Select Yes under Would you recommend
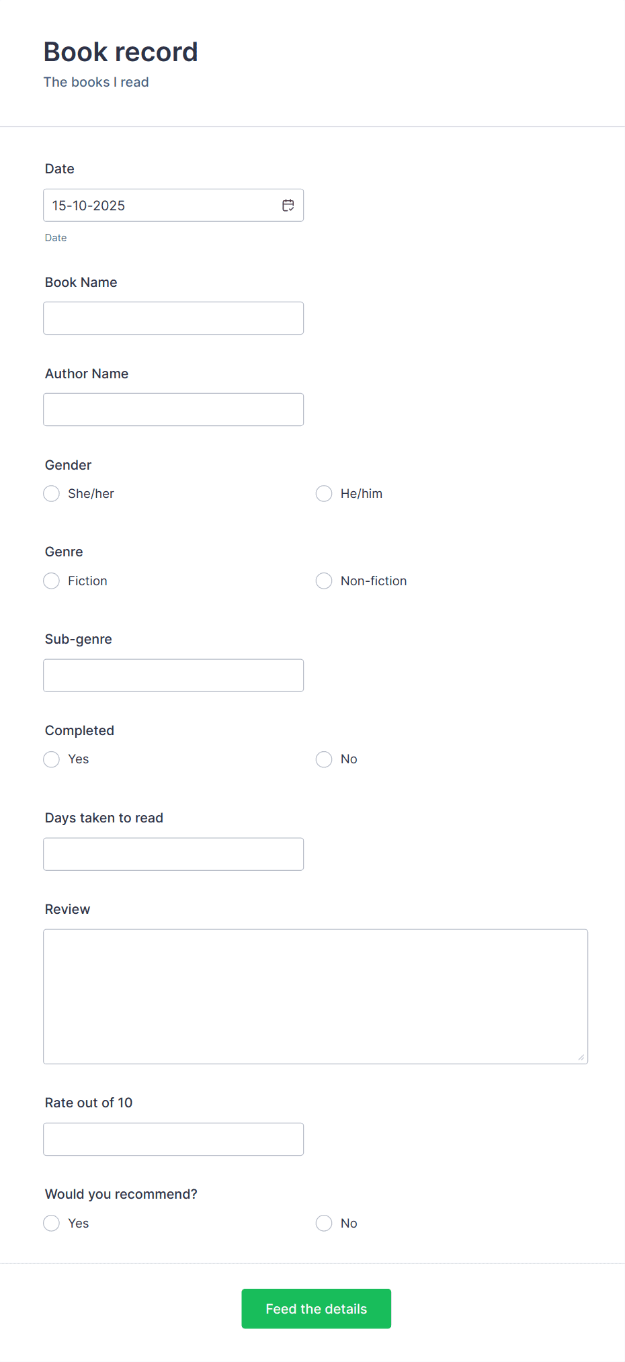The image size is (625, 1362). (x=51, y=1223)
